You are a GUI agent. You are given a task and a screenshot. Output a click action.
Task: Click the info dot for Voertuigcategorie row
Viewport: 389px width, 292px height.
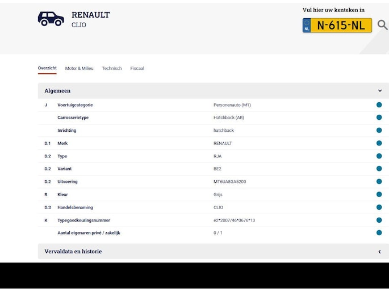[379, 105]
